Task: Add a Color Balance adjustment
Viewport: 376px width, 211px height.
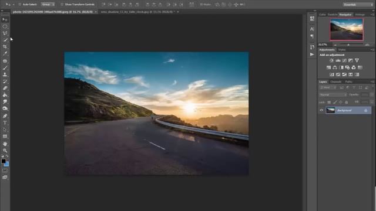Action: [335, 67]
